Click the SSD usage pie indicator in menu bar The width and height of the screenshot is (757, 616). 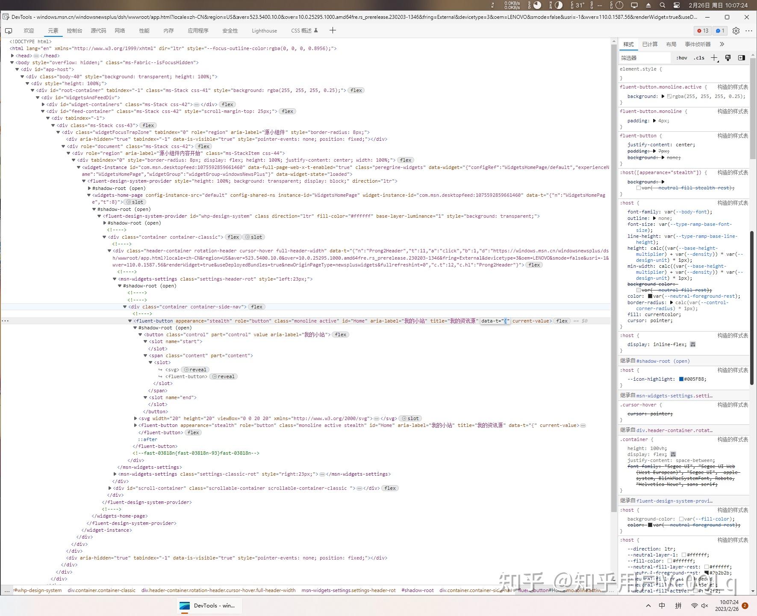point(537,5)
